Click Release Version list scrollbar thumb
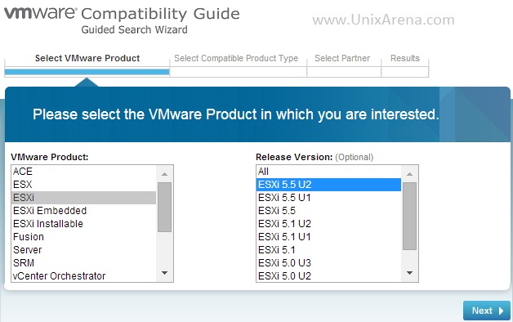The image size is (513, 322). click(409, 216)
